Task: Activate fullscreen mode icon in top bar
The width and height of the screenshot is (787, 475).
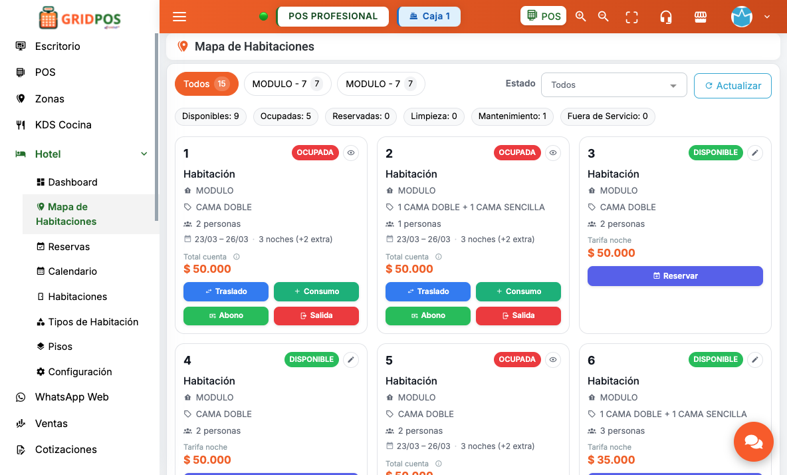Action: (x=631, y=16)
